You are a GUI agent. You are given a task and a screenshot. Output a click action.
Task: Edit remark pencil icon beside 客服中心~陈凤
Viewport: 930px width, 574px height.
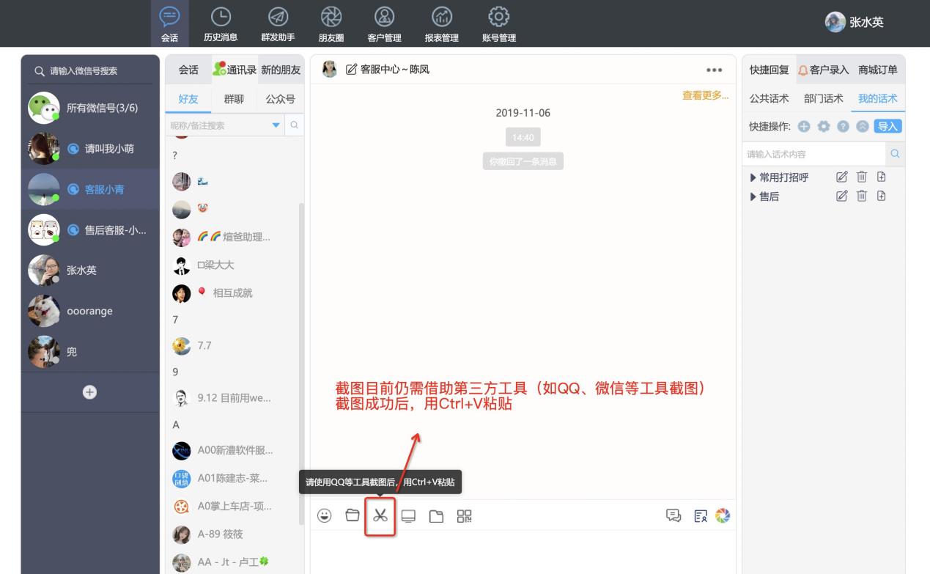click(x=351, y=70)
